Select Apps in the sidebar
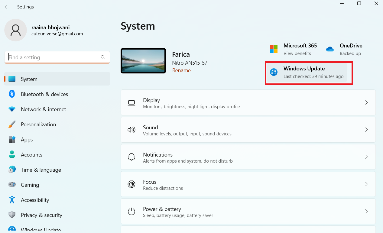 27,140
